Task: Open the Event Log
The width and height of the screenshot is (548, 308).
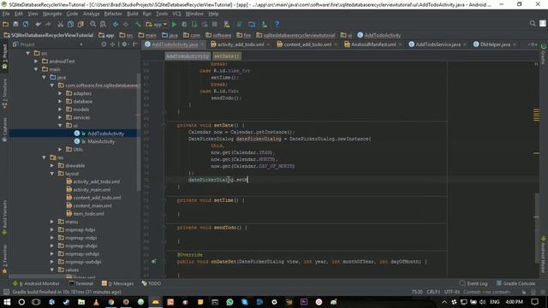Action: coord(474,283)
